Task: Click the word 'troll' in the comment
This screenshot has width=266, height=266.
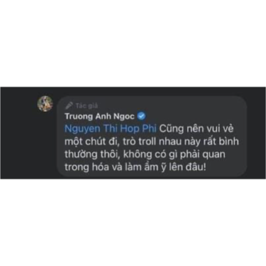Action: (x=148, y=141)
